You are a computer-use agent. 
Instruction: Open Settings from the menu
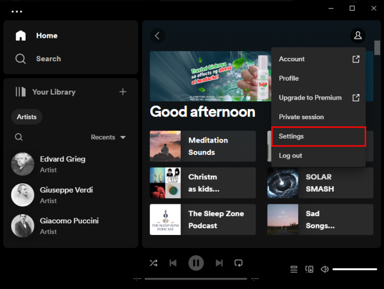pyautogui.click(x=318, y=136)
